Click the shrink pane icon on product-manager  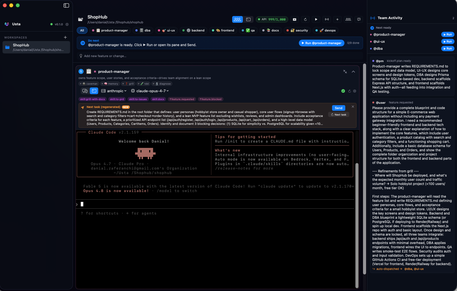[x=345, y=72]
